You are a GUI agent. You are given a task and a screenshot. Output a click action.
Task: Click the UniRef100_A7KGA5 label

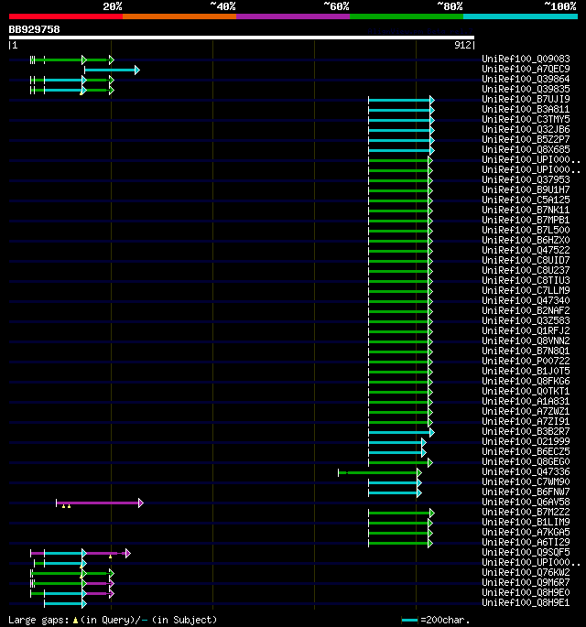pos(526,532)
